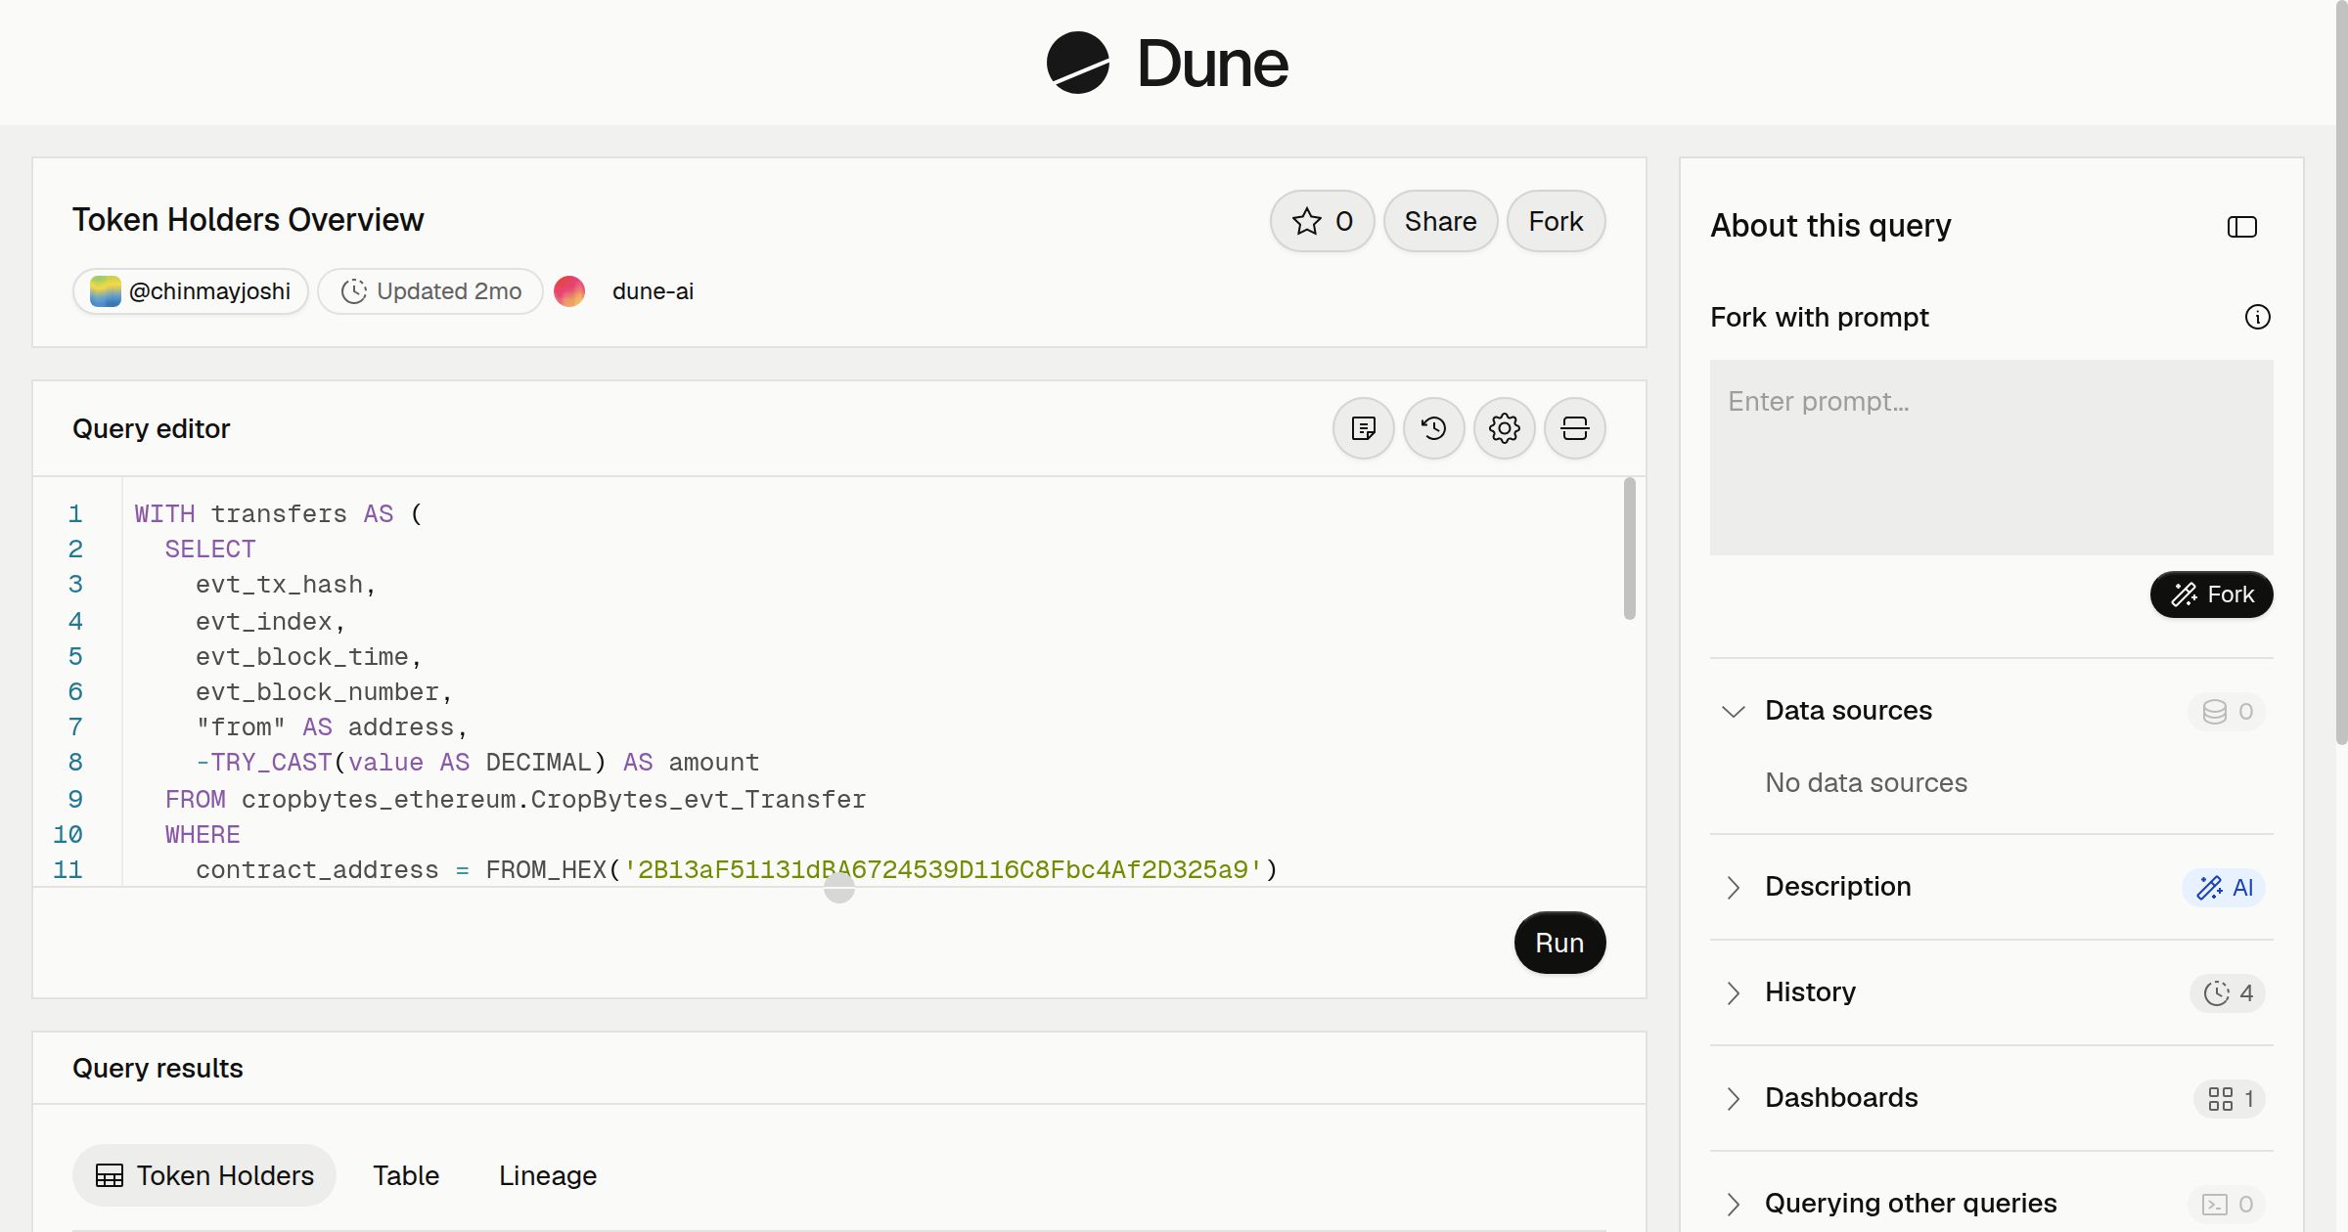Collapse the Data sources section
Screen dimensions: 2348x1232
coord(1733,711)
